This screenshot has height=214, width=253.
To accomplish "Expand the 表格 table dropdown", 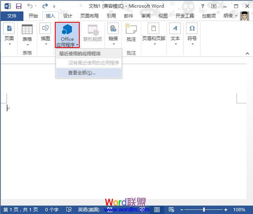I will 27,34.
